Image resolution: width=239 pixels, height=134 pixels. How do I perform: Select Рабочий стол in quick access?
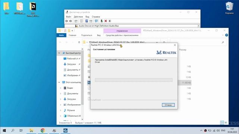[x=72, y=59]
